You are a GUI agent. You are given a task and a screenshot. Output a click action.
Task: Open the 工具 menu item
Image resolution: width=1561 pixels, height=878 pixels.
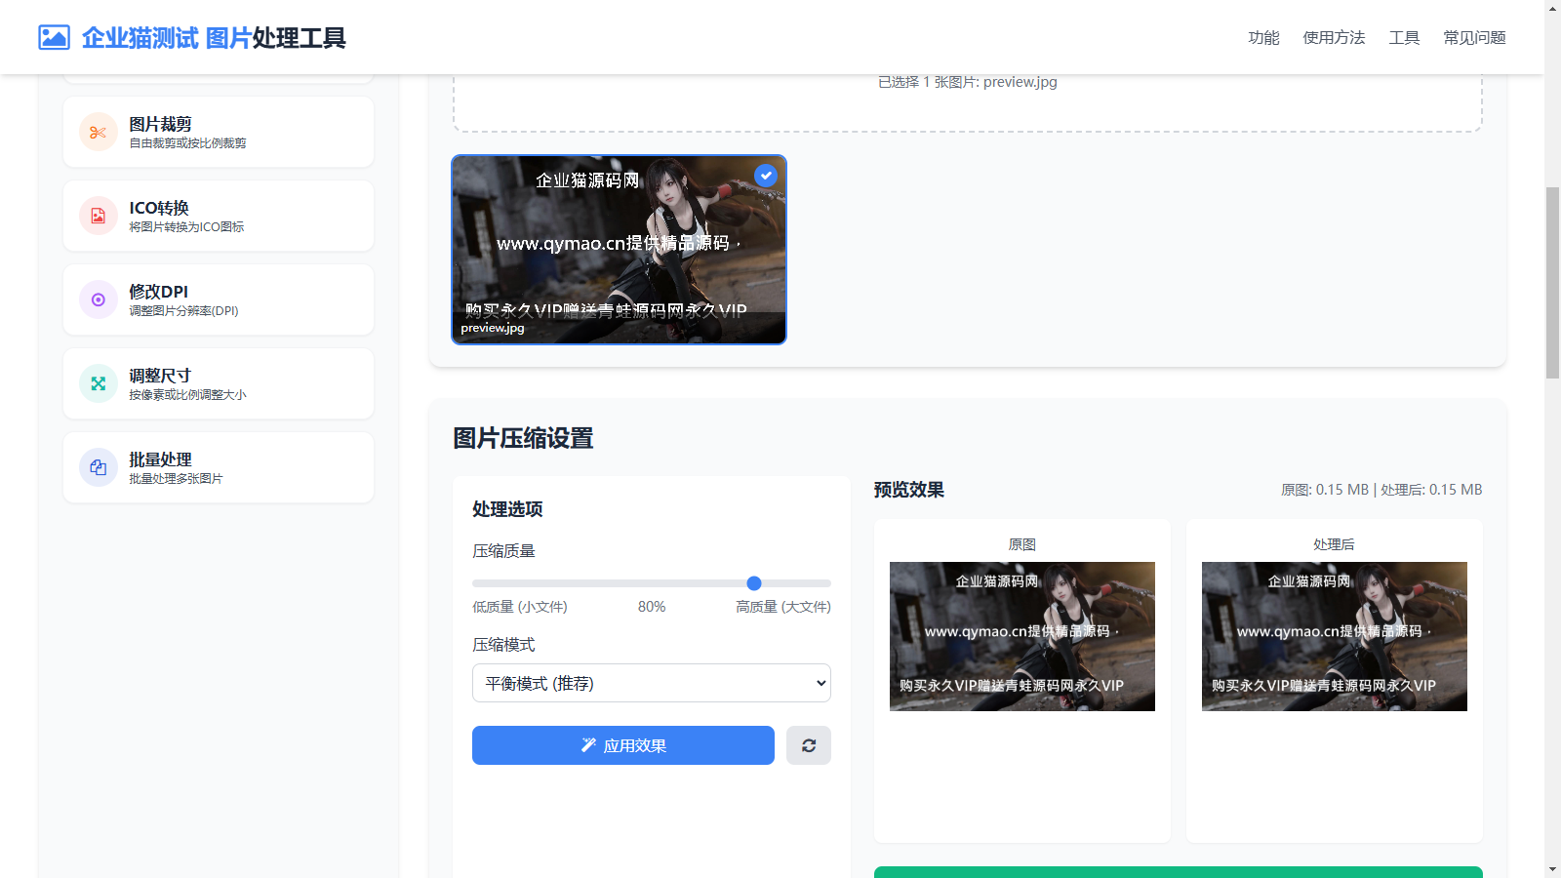(x=1404, y=37)
